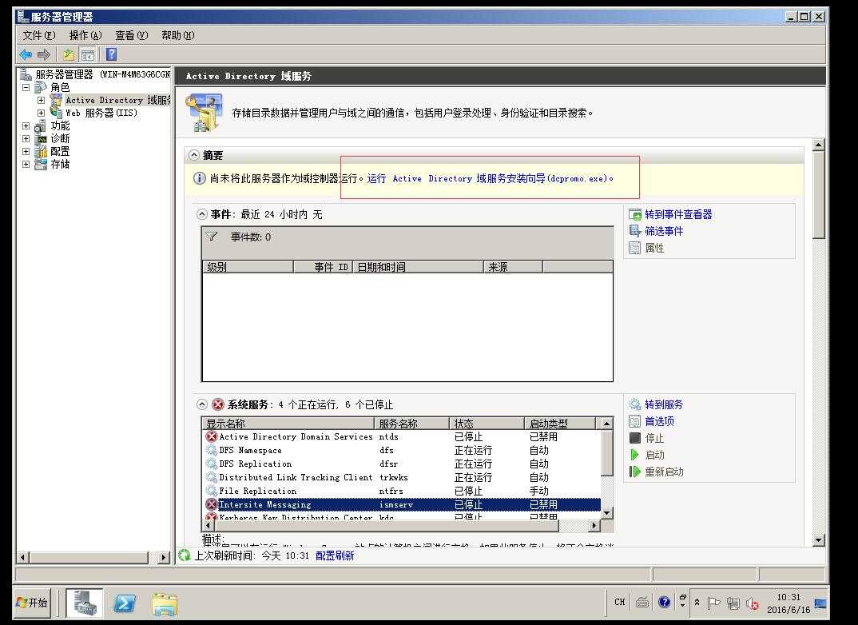Sort events by the 级别 column header

point(248,267)
